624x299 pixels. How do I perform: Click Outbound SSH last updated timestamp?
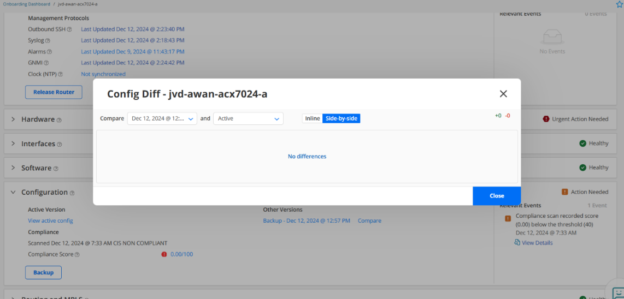pos(133,29)
